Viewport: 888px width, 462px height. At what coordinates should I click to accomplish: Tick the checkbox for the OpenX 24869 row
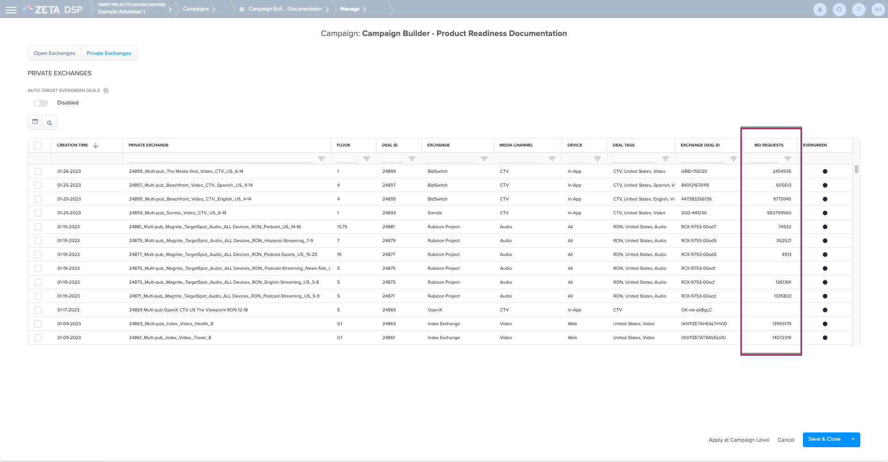click(x=38, y=310)
